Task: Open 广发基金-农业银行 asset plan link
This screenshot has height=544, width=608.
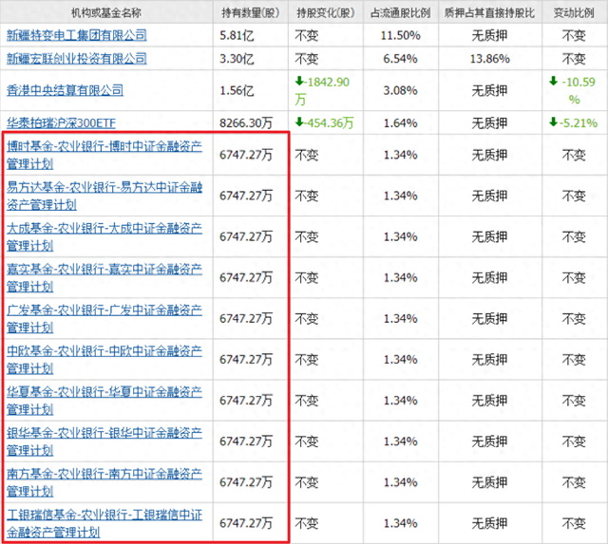Action: pyautogui.click(x=104, y=319)
